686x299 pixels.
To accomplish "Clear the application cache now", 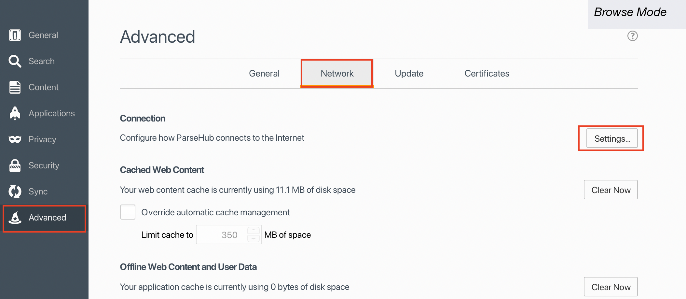I will [611, 287].
